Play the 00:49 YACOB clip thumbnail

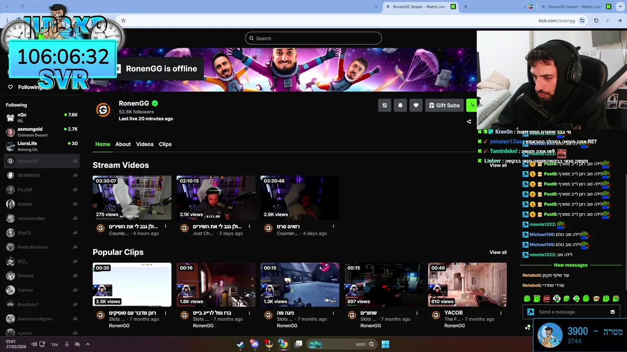point(467,285)
